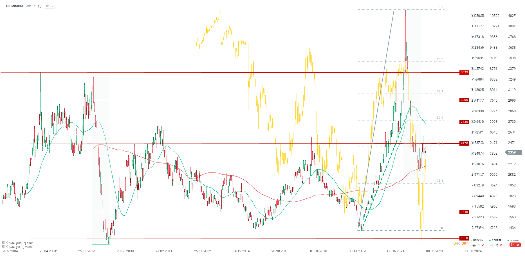Remove the 50-period moving average indicator

coord(7,246)
